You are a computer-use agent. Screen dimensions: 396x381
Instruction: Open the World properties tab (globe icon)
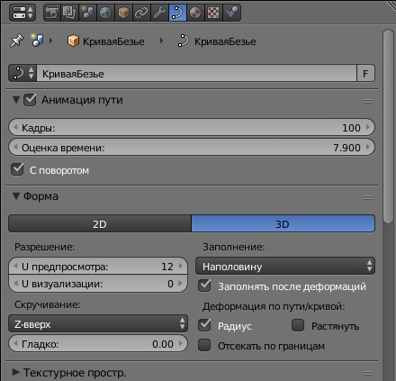pyautogui.click(x=105, y=13)
